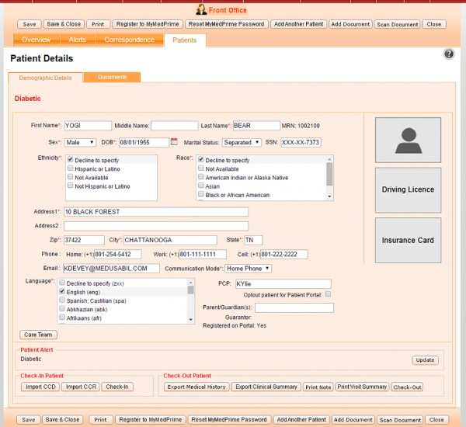
Task: Click in the Cell phone field
Action: (284, 255)
